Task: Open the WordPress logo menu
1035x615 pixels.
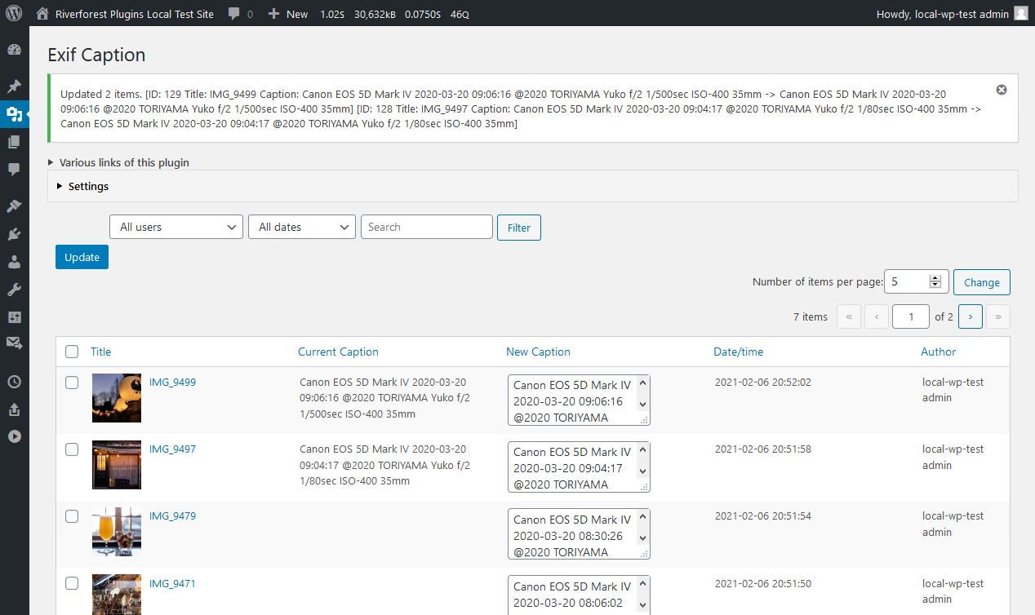Action: (x=14, y=14)
